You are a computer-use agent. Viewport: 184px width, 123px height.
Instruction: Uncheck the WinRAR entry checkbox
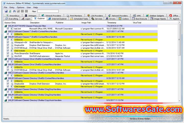[8, 56]
